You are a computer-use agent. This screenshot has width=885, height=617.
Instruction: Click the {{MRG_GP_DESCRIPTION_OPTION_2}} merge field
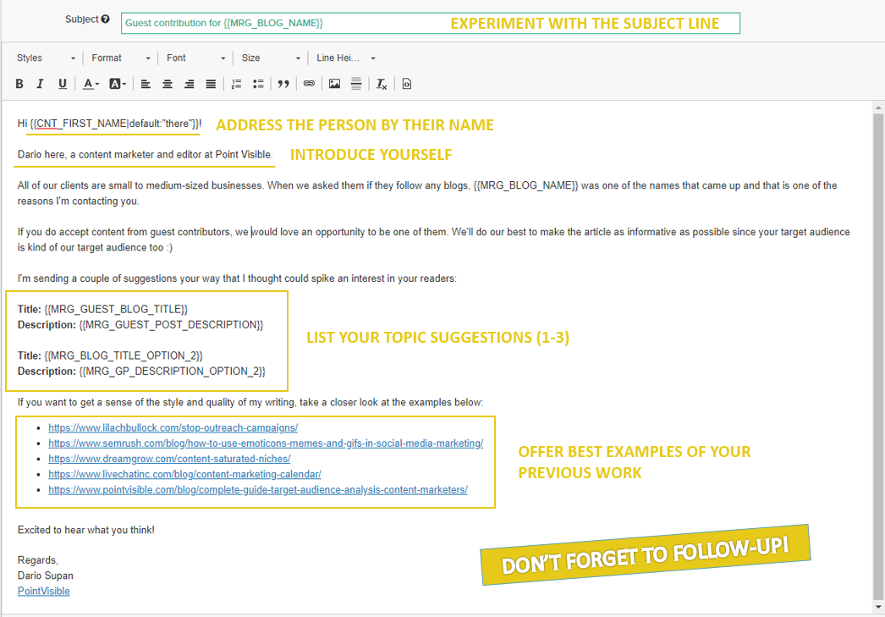pyautogui.click(x=172, y=372)
